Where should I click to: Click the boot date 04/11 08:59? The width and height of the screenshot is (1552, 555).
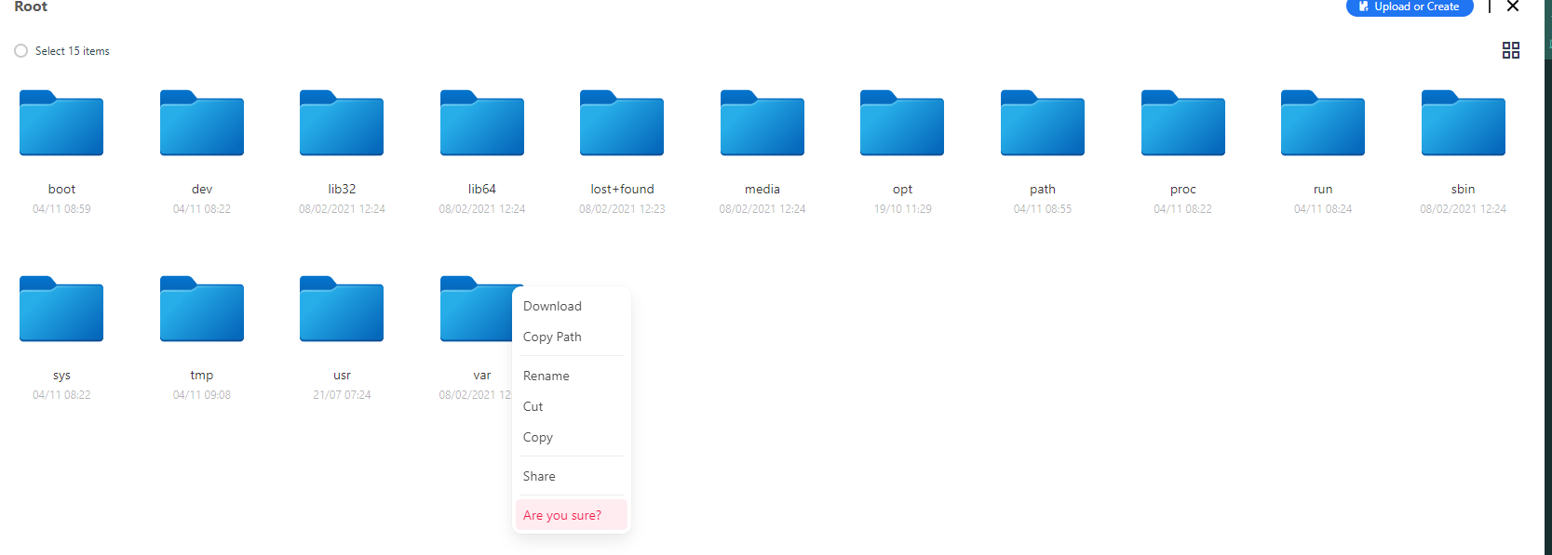tap(61, 209)
